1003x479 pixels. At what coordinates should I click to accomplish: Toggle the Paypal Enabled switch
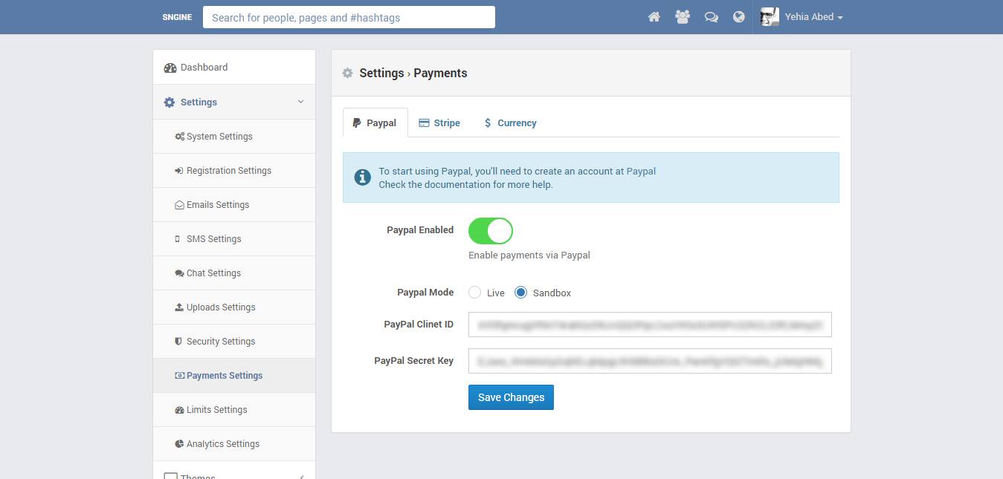coord(491,231)
